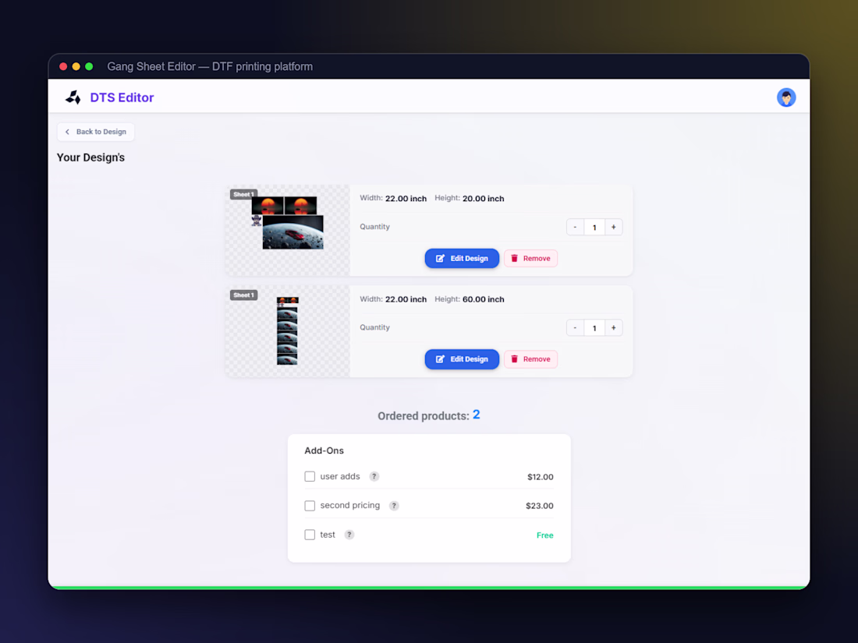Screen dimensions: 858x643
Task: Open the 20.00 inch sheet thumbnail preview
Action: tap(288, 230)
